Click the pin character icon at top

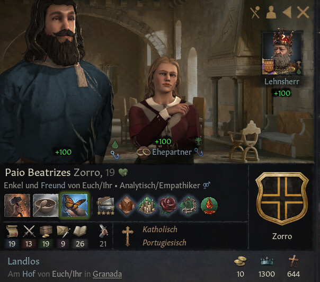click(255, 12)
